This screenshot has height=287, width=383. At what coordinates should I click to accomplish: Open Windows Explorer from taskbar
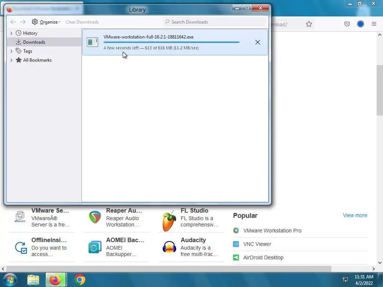33,280
